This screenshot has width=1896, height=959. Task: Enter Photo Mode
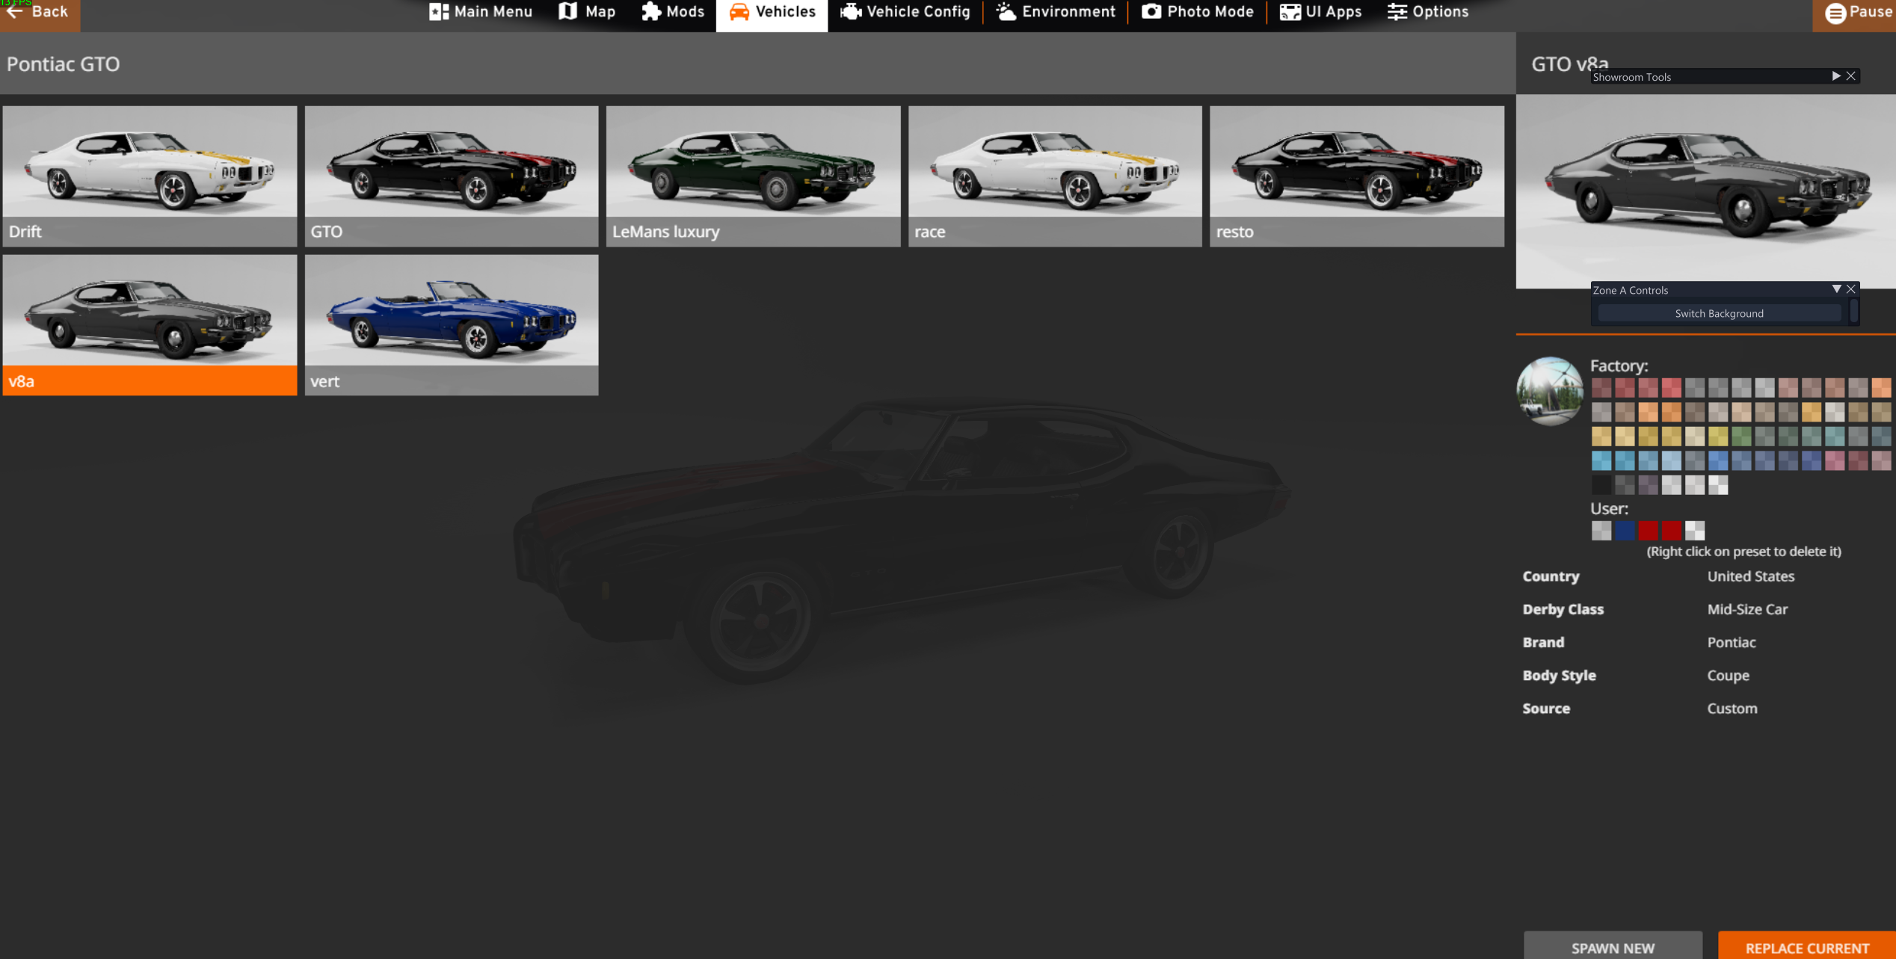[x=1198, y=12]
